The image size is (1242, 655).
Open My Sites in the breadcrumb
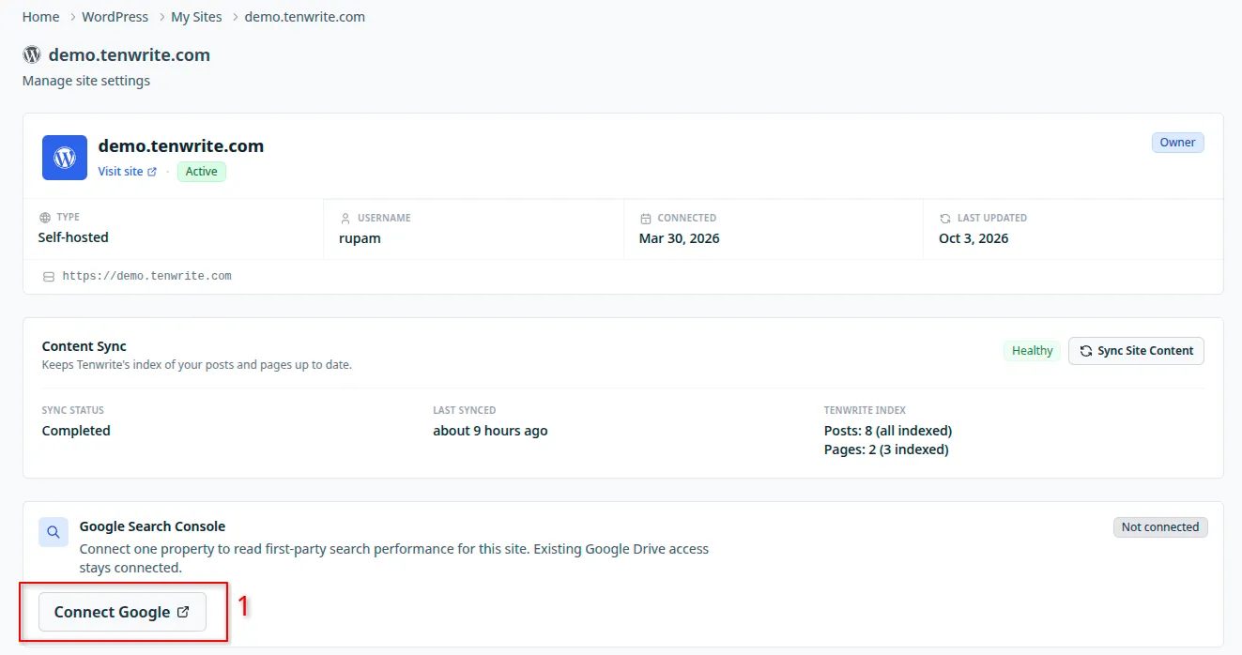(196, 17)
